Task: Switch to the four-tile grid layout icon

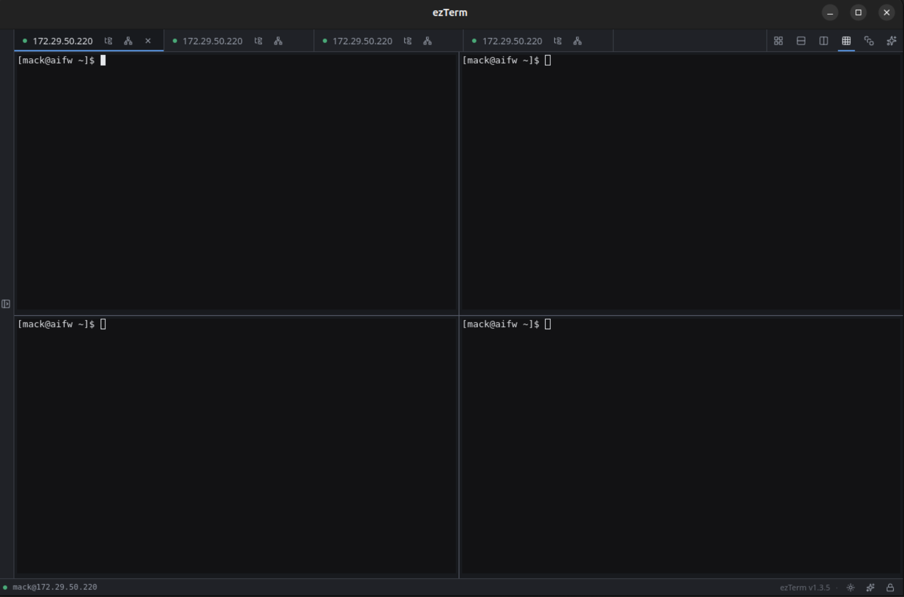Action: (778, 41)
